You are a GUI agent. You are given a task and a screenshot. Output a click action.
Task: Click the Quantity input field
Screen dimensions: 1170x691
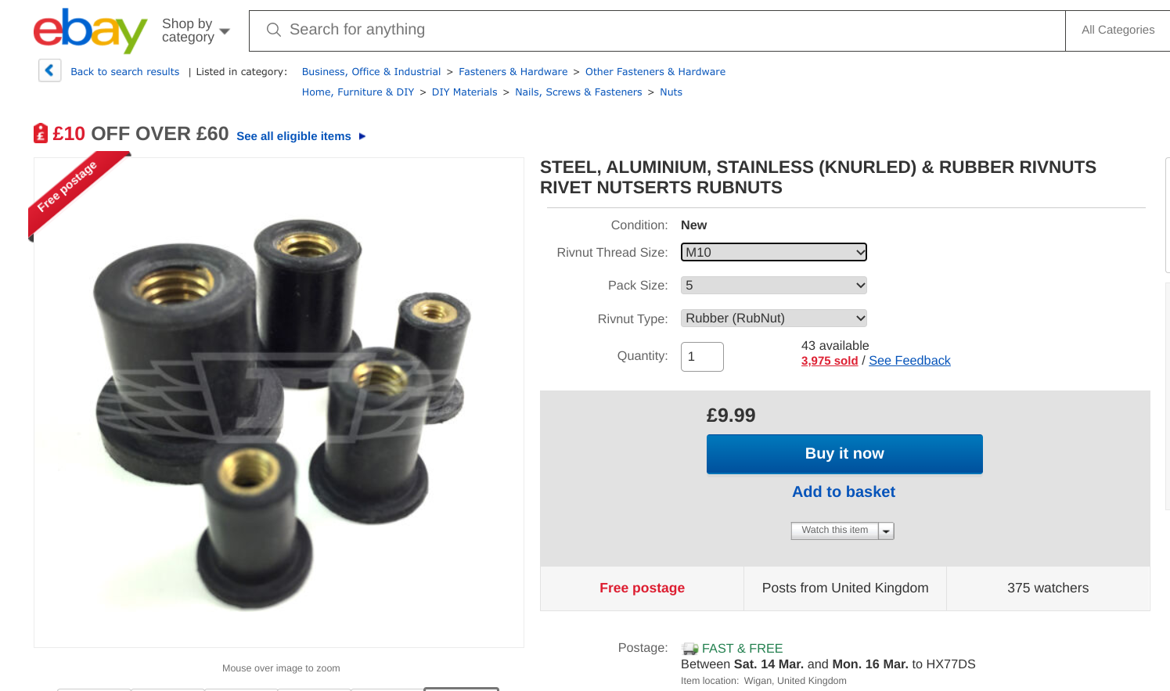point(702,357)
